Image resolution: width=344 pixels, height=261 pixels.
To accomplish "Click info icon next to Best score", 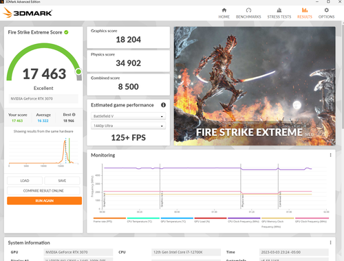I will click(74, 115).
